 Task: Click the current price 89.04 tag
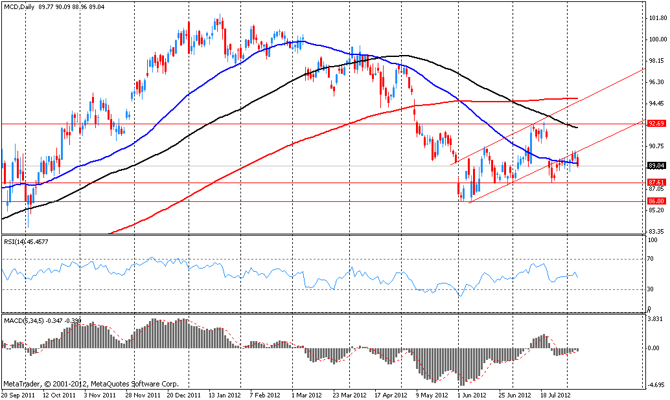656,165
